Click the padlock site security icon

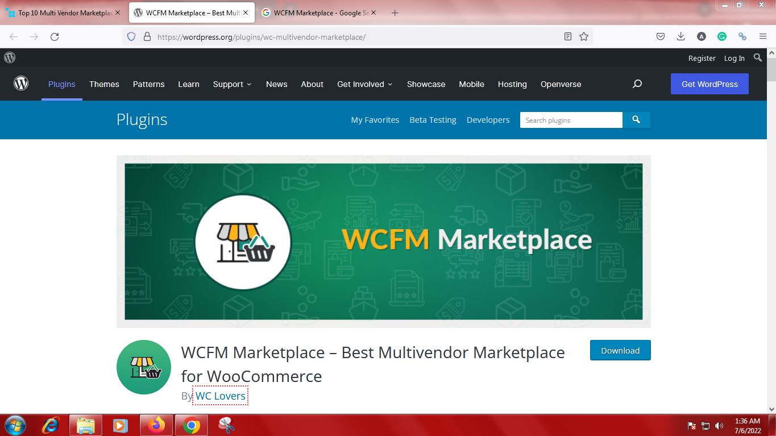pyautogui.click(x=147, y=36)
